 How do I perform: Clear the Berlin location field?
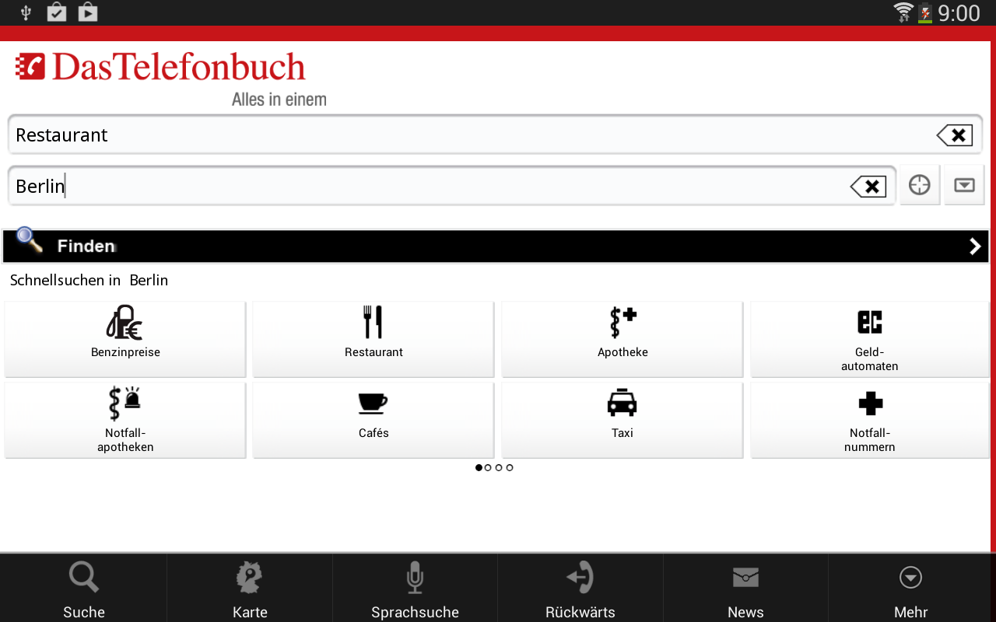pyautogui.click(x=868, y=186)
